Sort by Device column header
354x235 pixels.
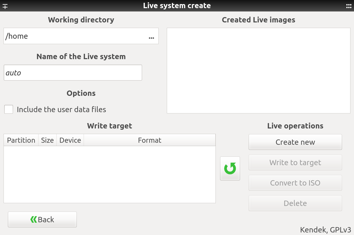pos(70,140)
